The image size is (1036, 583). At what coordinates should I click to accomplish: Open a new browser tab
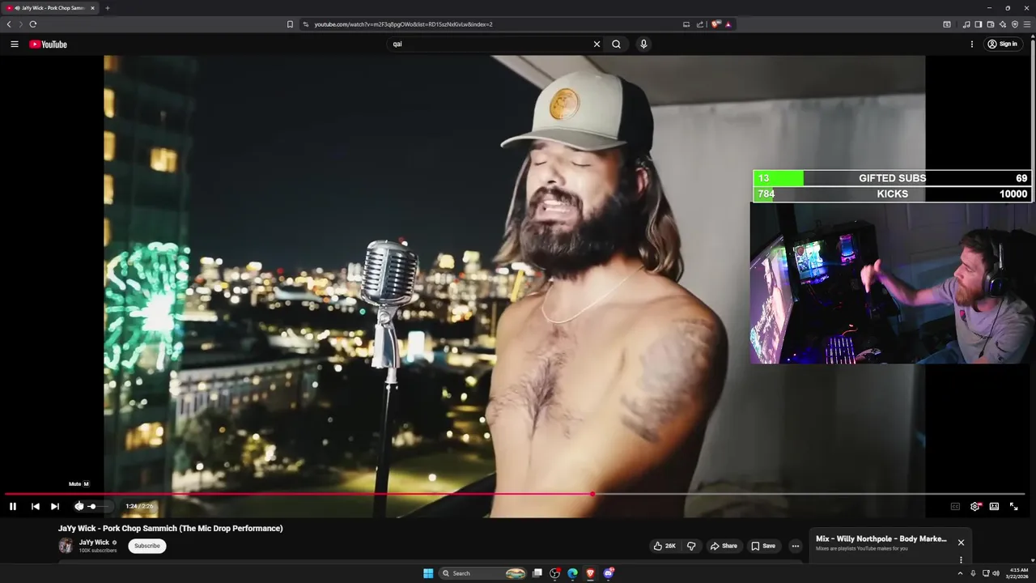pos(107,8)
